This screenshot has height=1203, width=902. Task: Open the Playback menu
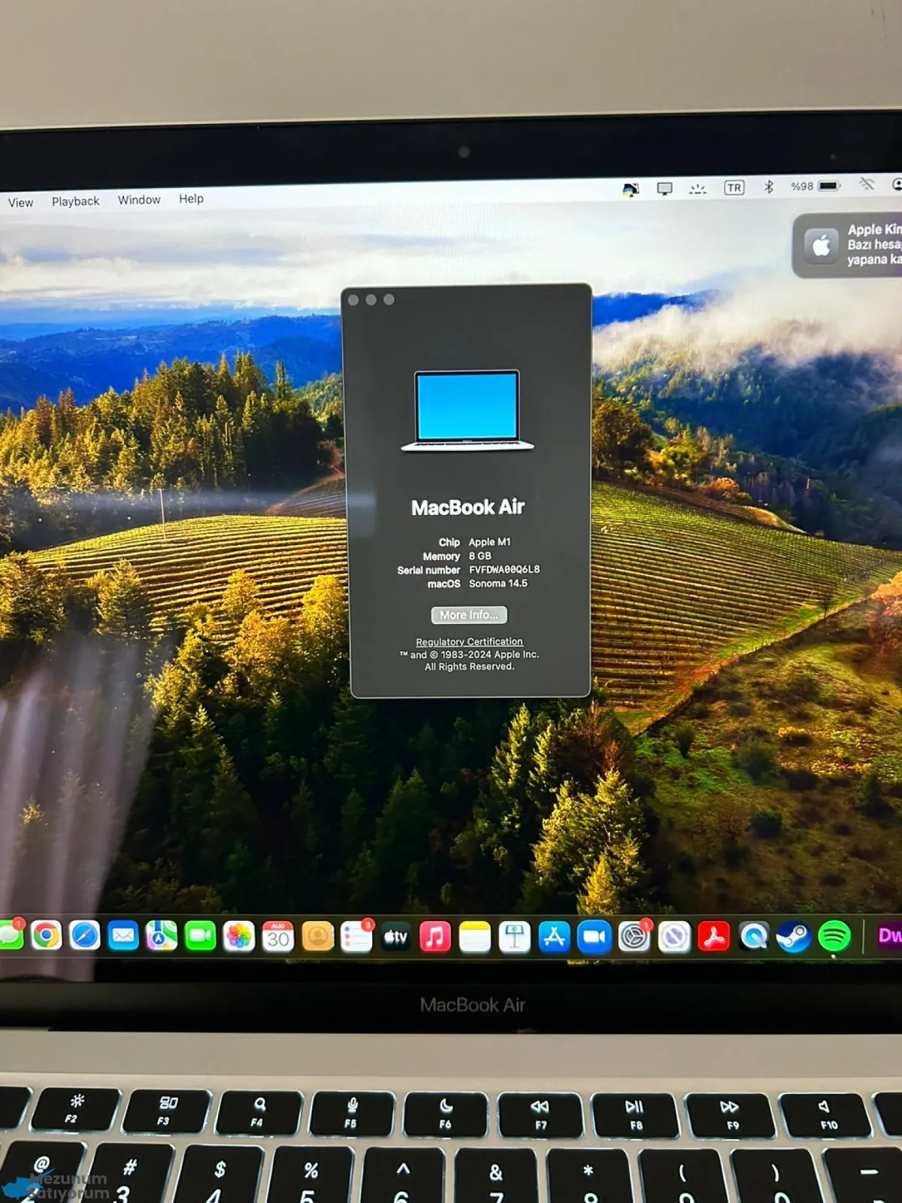75,201
